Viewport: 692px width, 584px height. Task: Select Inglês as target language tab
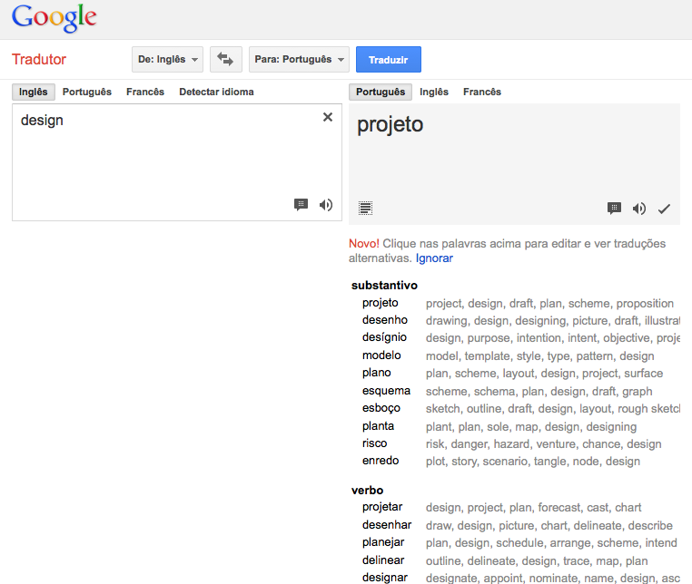pos(434,92)
